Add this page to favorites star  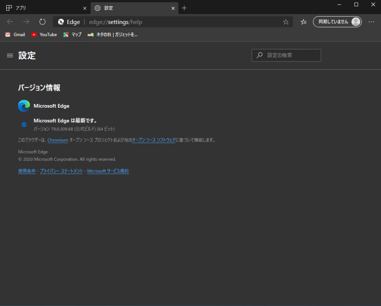click(286, 22)
